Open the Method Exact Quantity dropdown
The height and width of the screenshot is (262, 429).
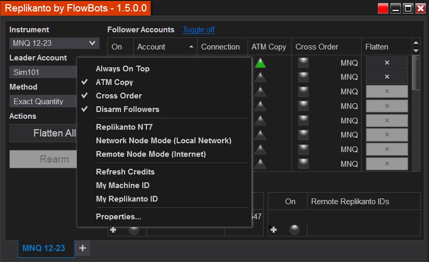[44, 102]
